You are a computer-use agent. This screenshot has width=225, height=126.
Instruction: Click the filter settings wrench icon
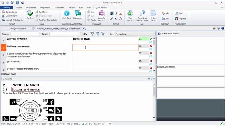pyautogui.click(x=102, y=34)
